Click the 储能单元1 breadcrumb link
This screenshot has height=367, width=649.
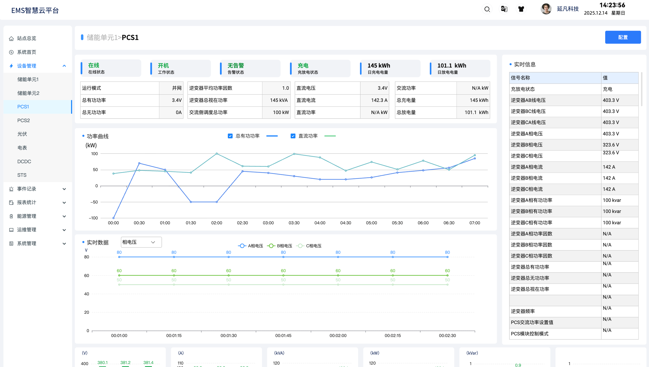pos(102,38)
